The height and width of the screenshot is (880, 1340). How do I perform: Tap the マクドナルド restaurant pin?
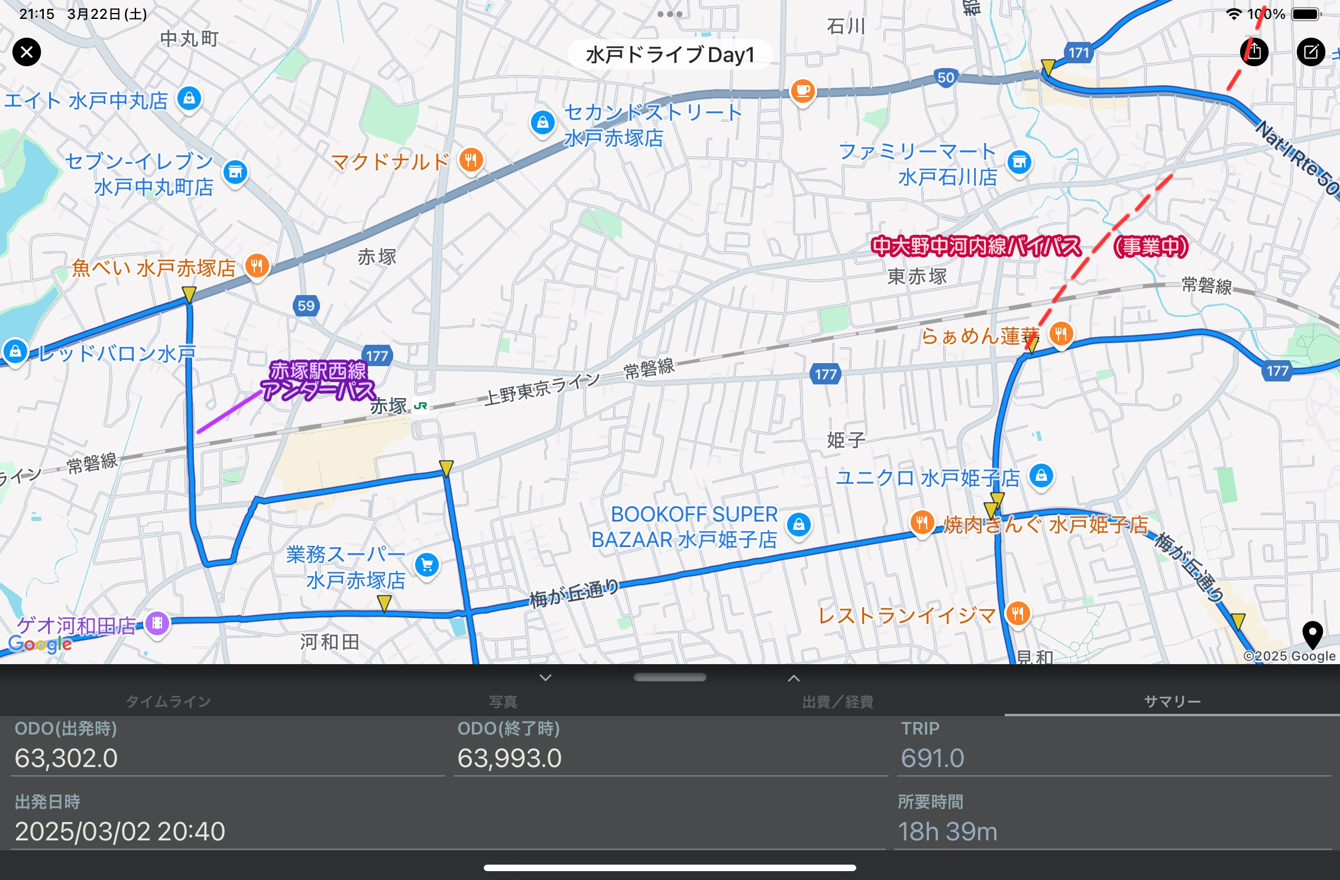point(471,160)
